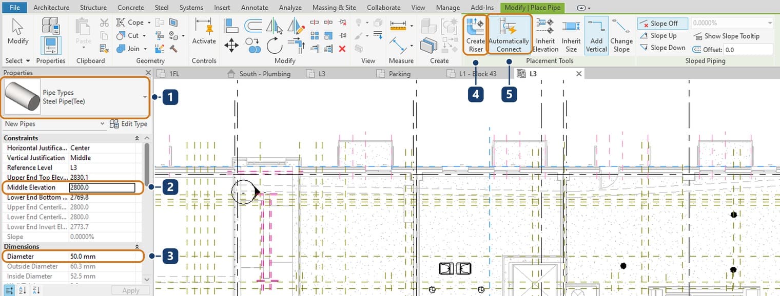This screenshot has height=296, width=780.
Task: Click the red Delete X icon
Action: coord(342,49)
